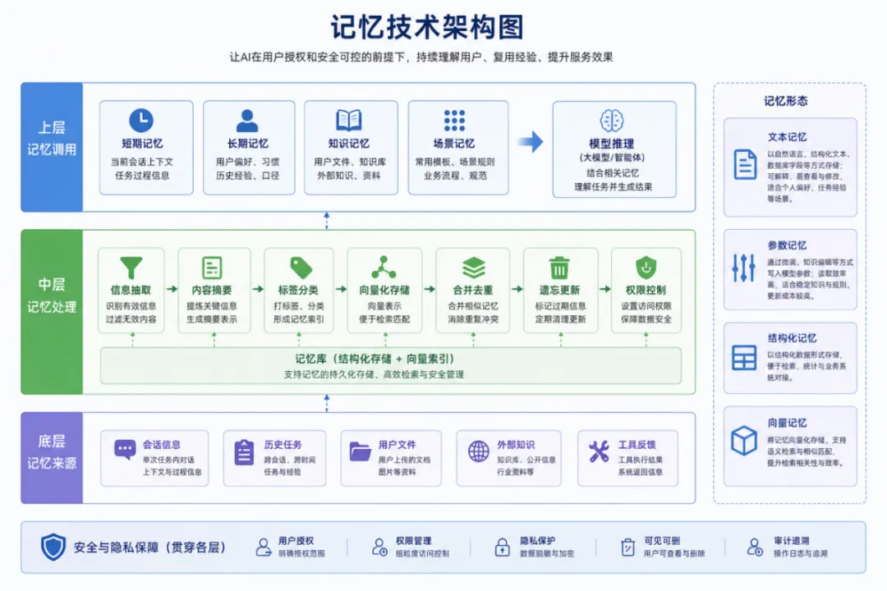This screenshot has width=887, height=591.
Task: Click the 合并去重 step title
Action: [x=473, y=290]
